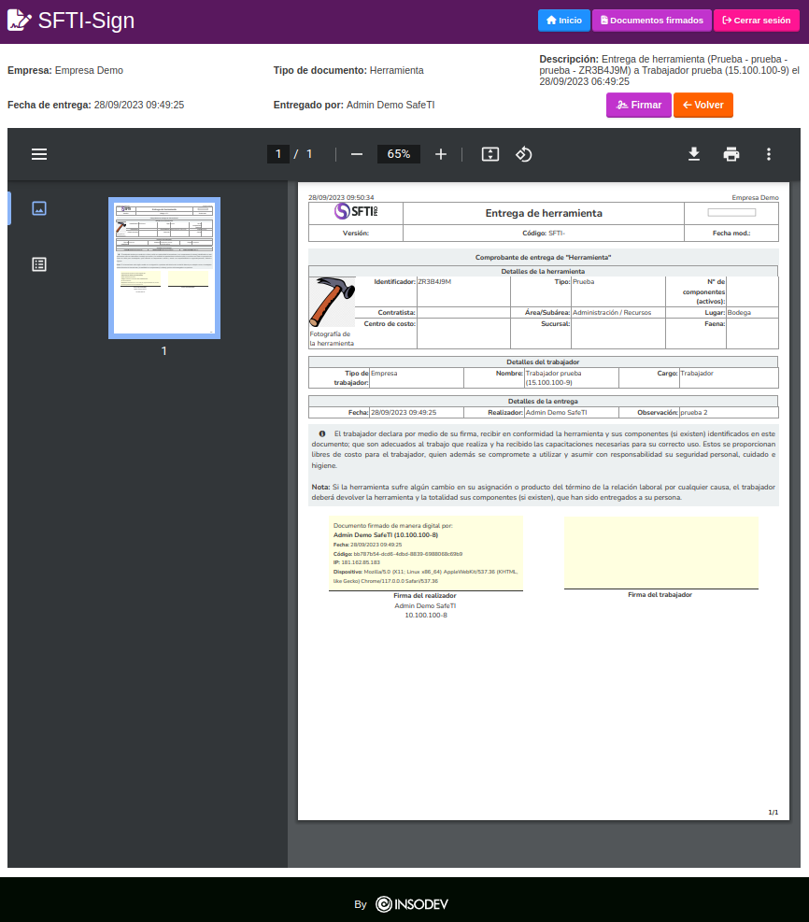Viewport: 809px width, 922px height.
Task: Click the zoom out minus icon
Action: point(357,154)
